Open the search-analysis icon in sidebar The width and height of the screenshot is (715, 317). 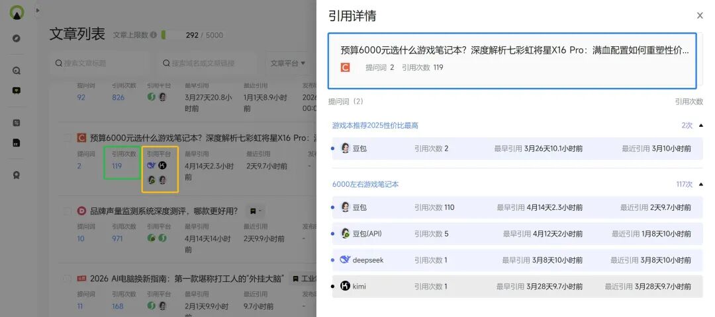(17, 71)
